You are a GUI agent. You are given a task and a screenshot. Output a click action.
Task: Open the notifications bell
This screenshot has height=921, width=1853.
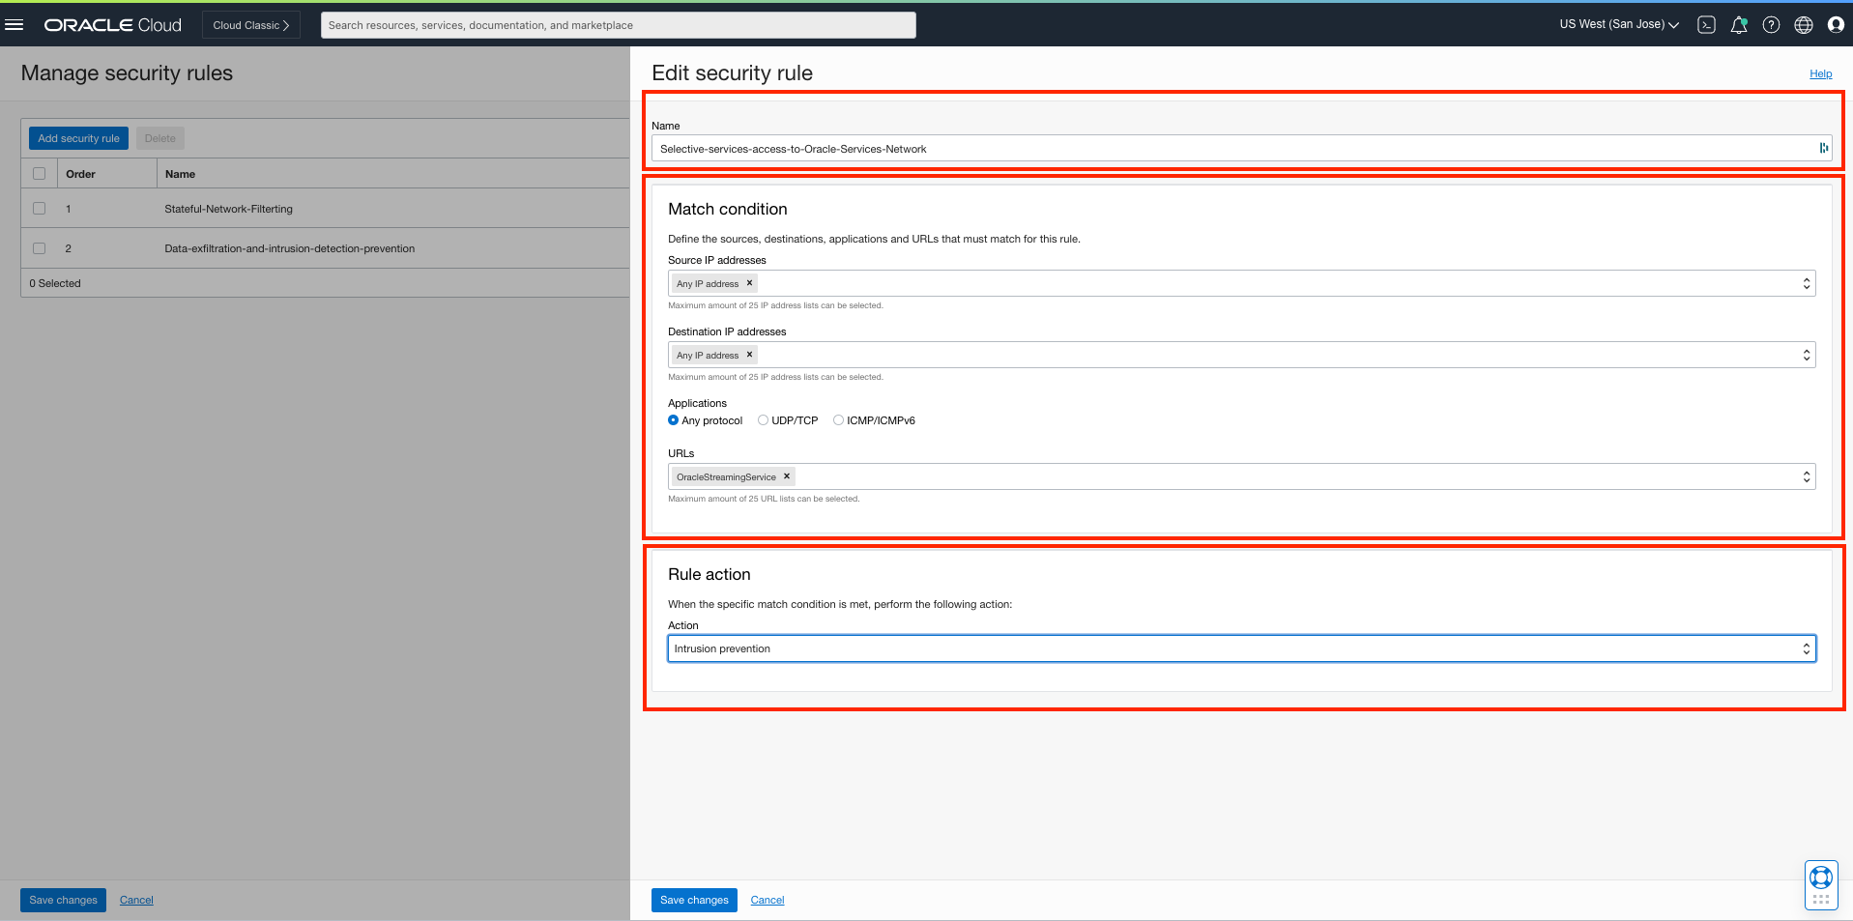click(1739, 24)
